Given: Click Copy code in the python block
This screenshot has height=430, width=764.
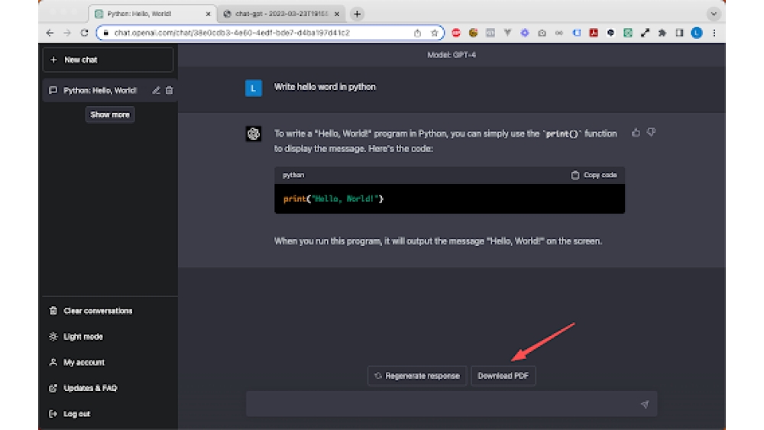Looking at the screenshot, I should pyautogui.click(x=594, y=175).
